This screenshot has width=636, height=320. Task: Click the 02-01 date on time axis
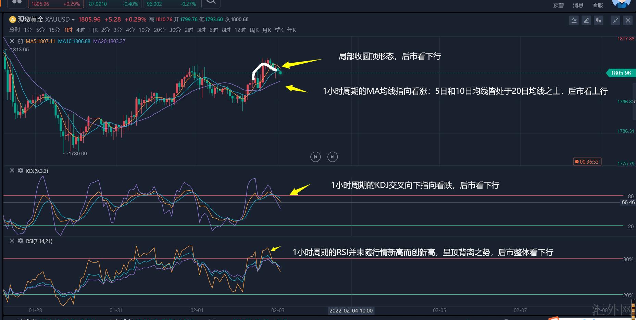click(197, 310)
